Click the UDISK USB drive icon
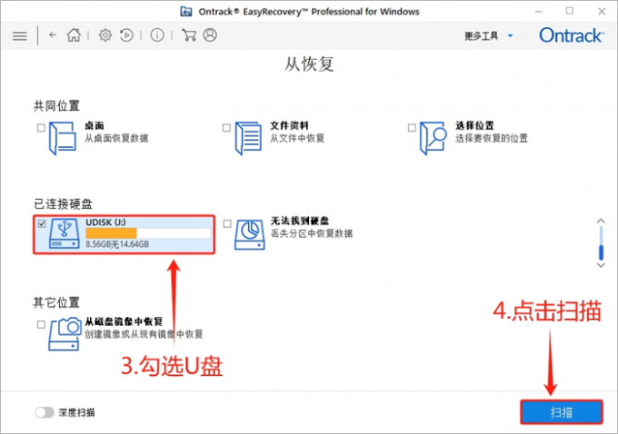Image resolution: width=618 pixels, height=434 pixels. tap(65, 234)
